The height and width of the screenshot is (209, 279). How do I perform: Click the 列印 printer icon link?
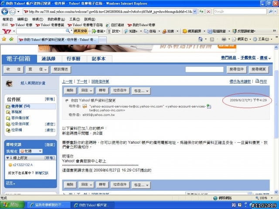point(261,81)
